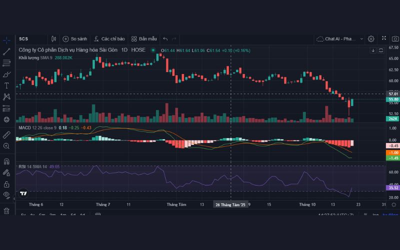Select the ruler measure tool
This screenshot has height=250, width=400.
point(6,134)
